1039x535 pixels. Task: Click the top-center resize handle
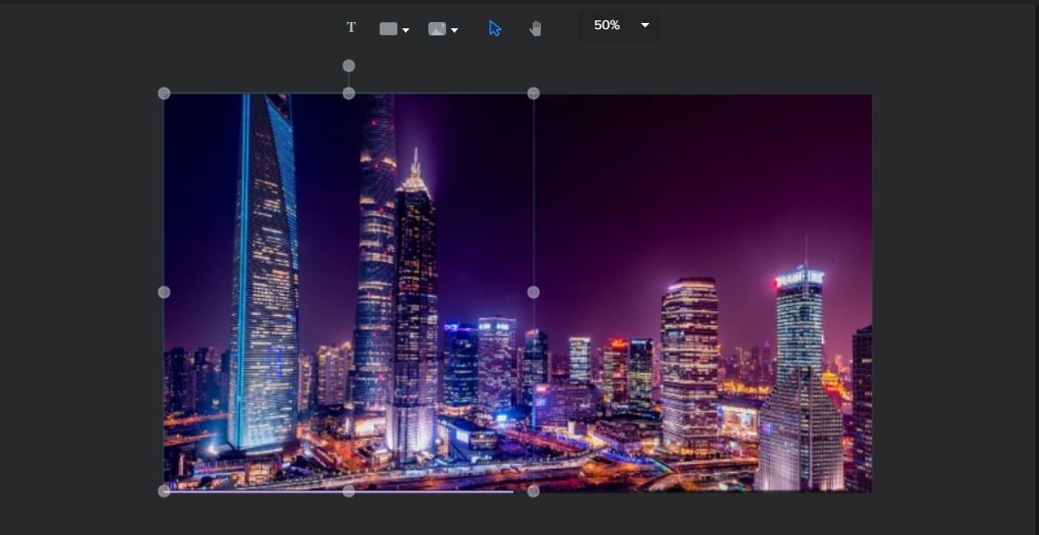(349, 94)
